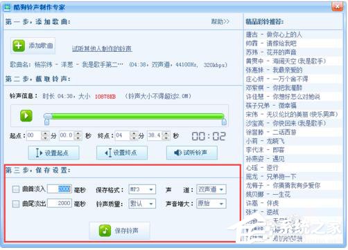Select recommended song 帅霖 - 请嫁给我吧
Image resolution: width=348 pixels, height=250 pixels.
[x=271, y=44]
